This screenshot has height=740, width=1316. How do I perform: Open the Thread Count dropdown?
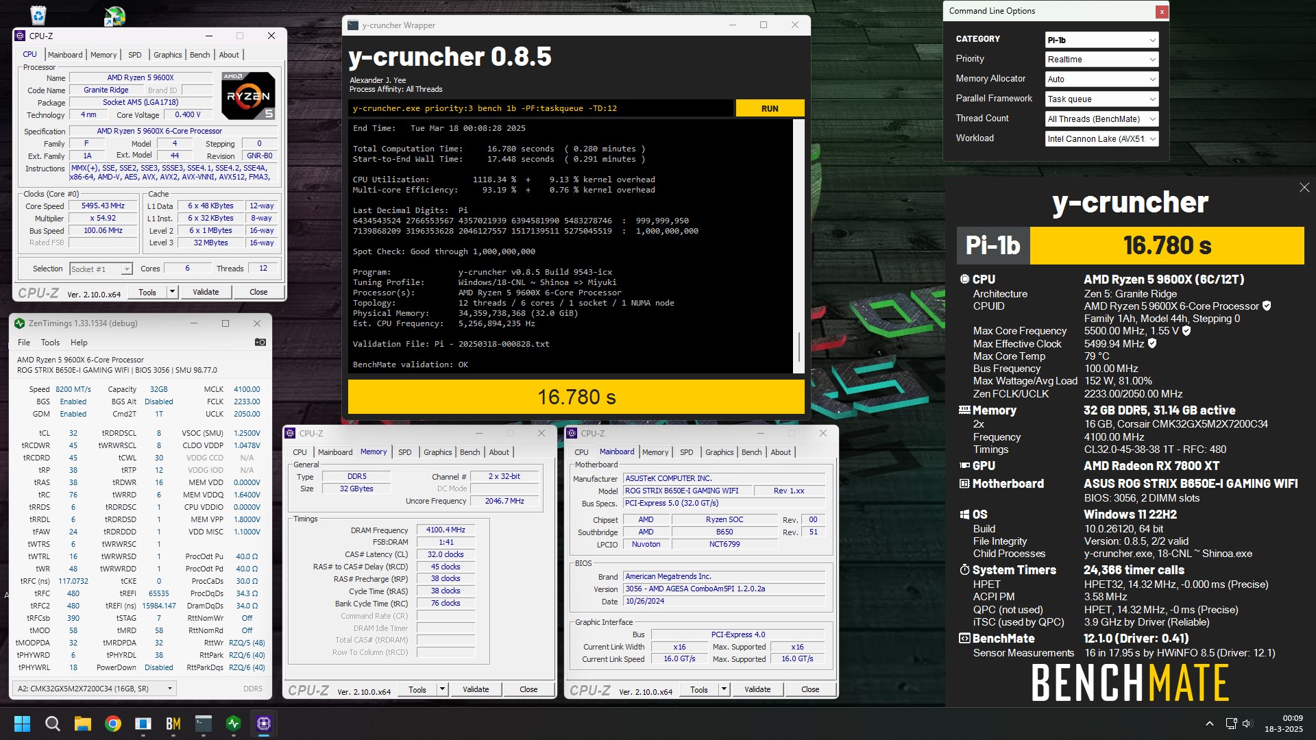[1101, 119]
